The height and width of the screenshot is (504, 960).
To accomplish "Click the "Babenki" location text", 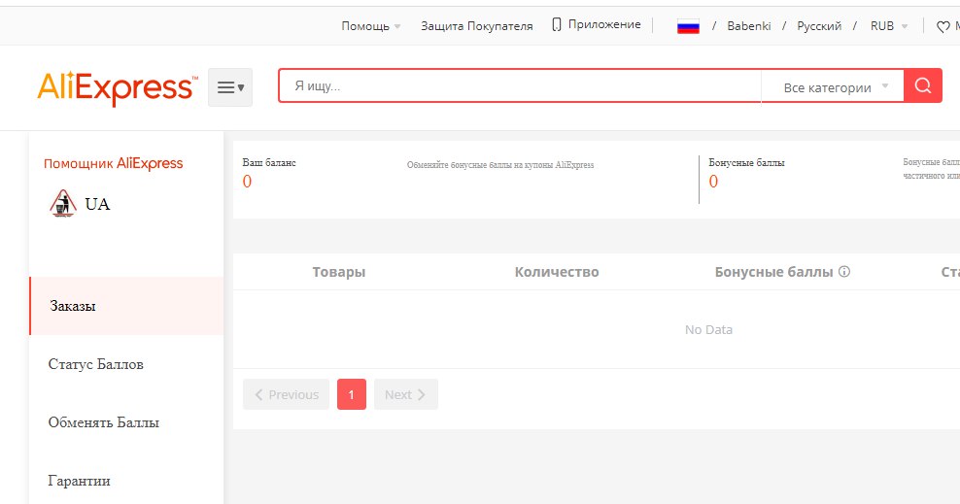I will pos(749,26).
